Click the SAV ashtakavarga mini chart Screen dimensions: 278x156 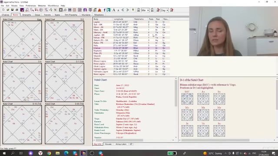[x=187, y=99]
